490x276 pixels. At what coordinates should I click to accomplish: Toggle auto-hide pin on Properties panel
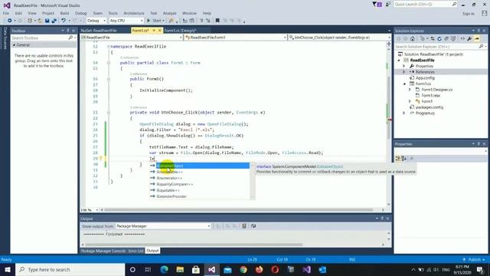(479, 144)
